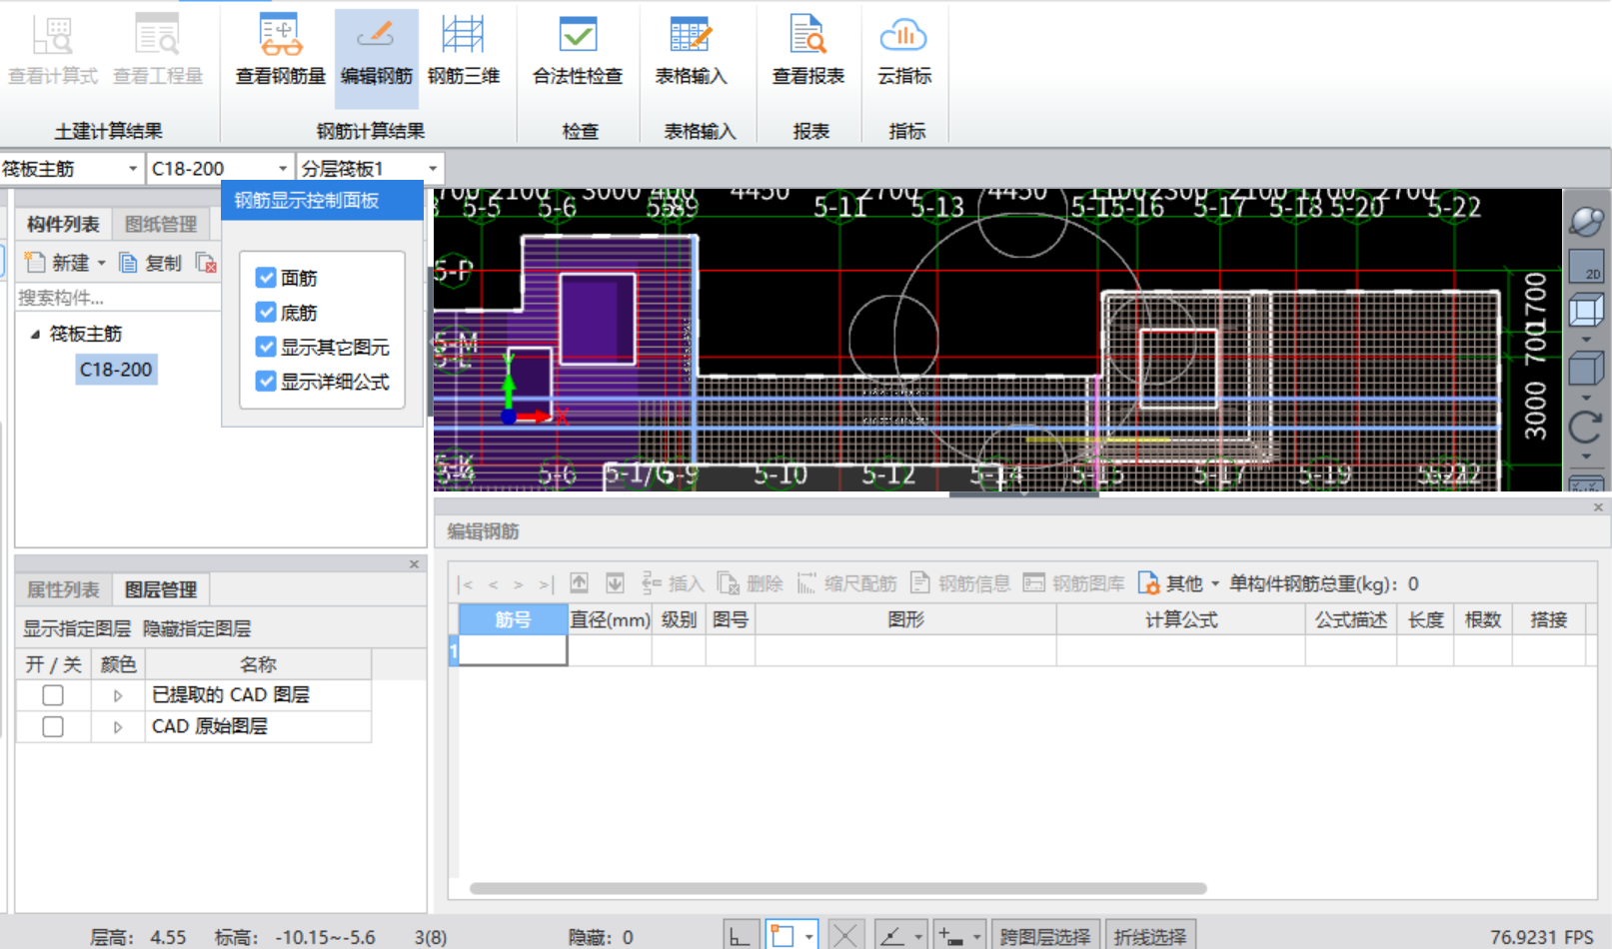Enable CAD 原始图层 checkbox
Viewport: 1612px width, 949px height.
[x=53, y=726]
